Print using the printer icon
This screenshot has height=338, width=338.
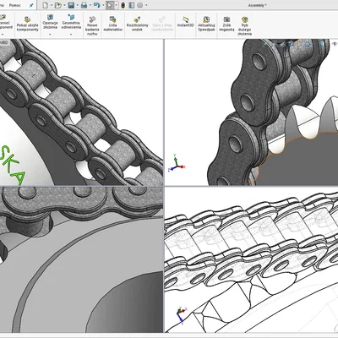(x=84, y=5)
